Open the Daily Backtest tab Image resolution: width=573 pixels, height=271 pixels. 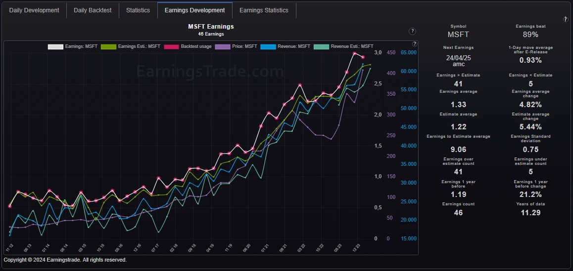[x=93, y=10]
